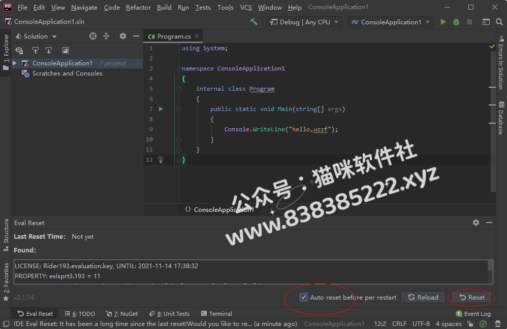Image resolution: width=507 pixels, height=329 pixels.
Task: Click the LICENSE: Rider193.evaluation.key line
Action: point(106,266)
